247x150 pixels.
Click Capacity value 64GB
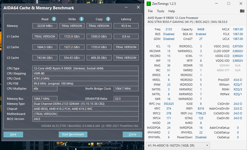[201, 29]
